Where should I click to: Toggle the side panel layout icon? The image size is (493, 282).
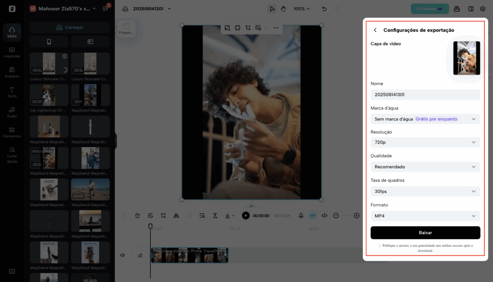tap(470, 9)
